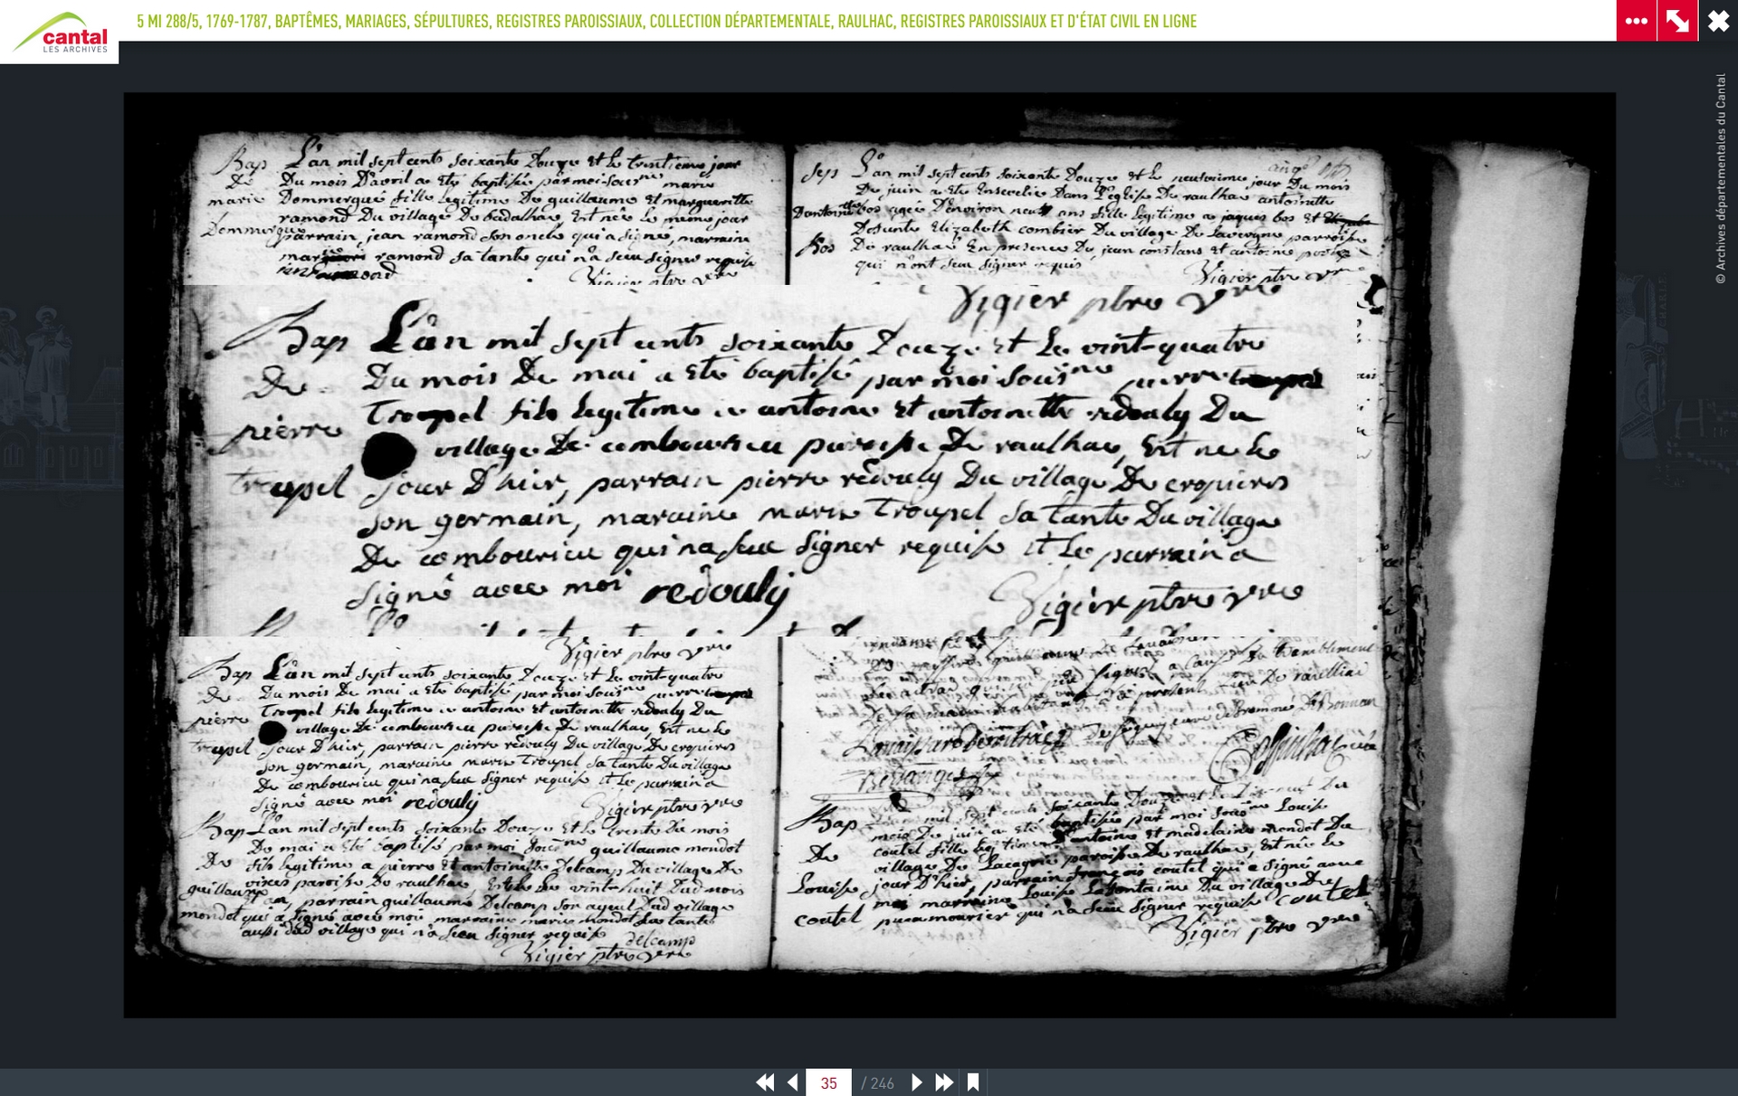Screen dimensions: 1738x1096
Task: Click the Archives départementales copyright text
Action: tap(1721, 178)
